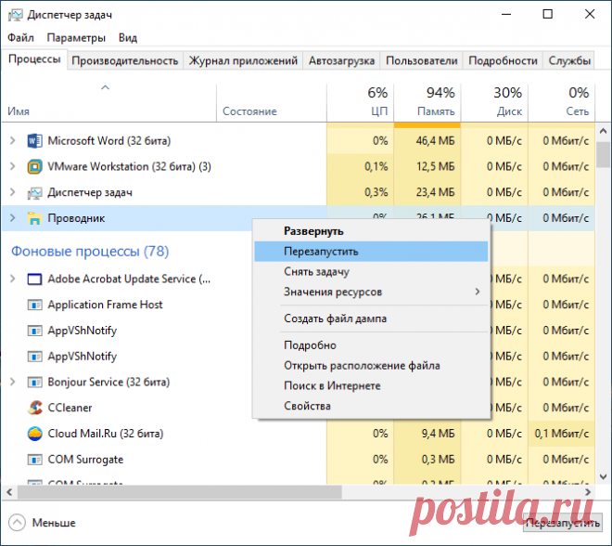Click the 46,4 МБ memory value
The height and width of the screenshot is (546, 612).
click(x=436, y=141)
